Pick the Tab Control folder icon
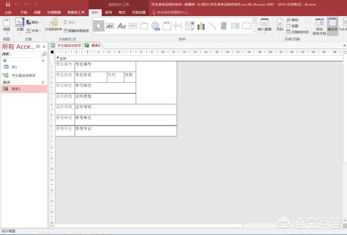 coord(144,26)
